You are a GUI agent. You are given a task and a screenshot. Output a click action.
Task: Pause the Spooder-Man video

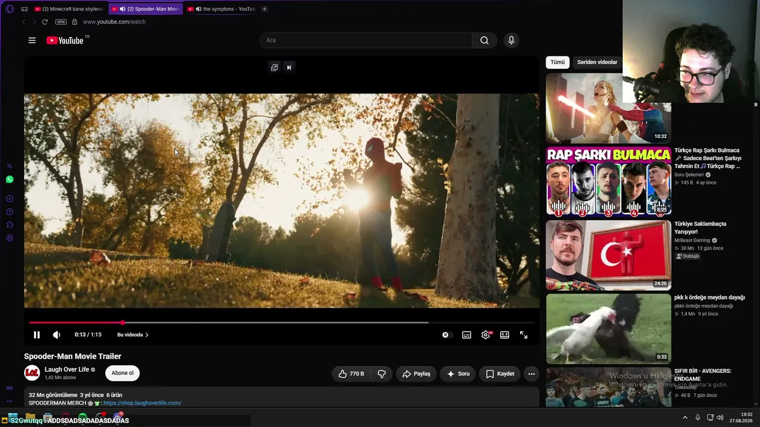pyautogui.click(x=36, y=335)
